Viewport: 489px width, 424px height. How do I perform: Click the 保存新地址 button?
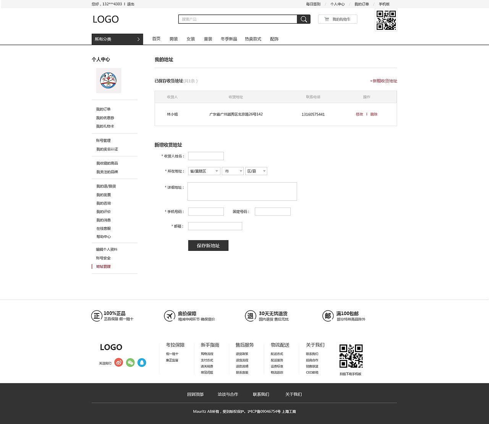208,245
